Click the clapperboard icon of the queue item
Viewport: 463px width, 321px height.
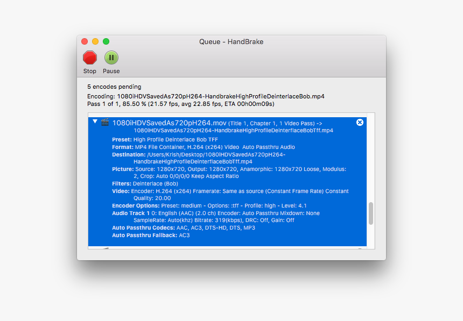(x=105, y=122)
